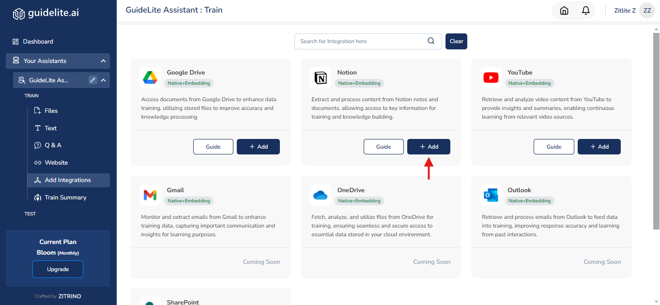Screen dimensions: 660x305
Task: Add the YouTube integration
Action: pyautogui.click(x=599, y=147)
